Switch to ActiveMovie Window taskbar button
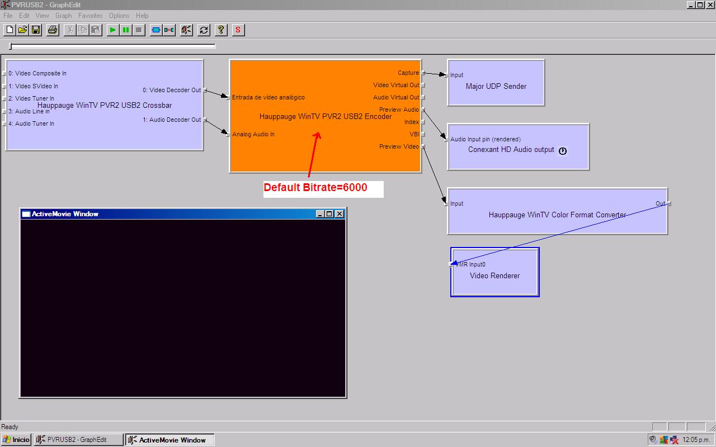Screen dimensions: 716x447 (x=169, y=440)
